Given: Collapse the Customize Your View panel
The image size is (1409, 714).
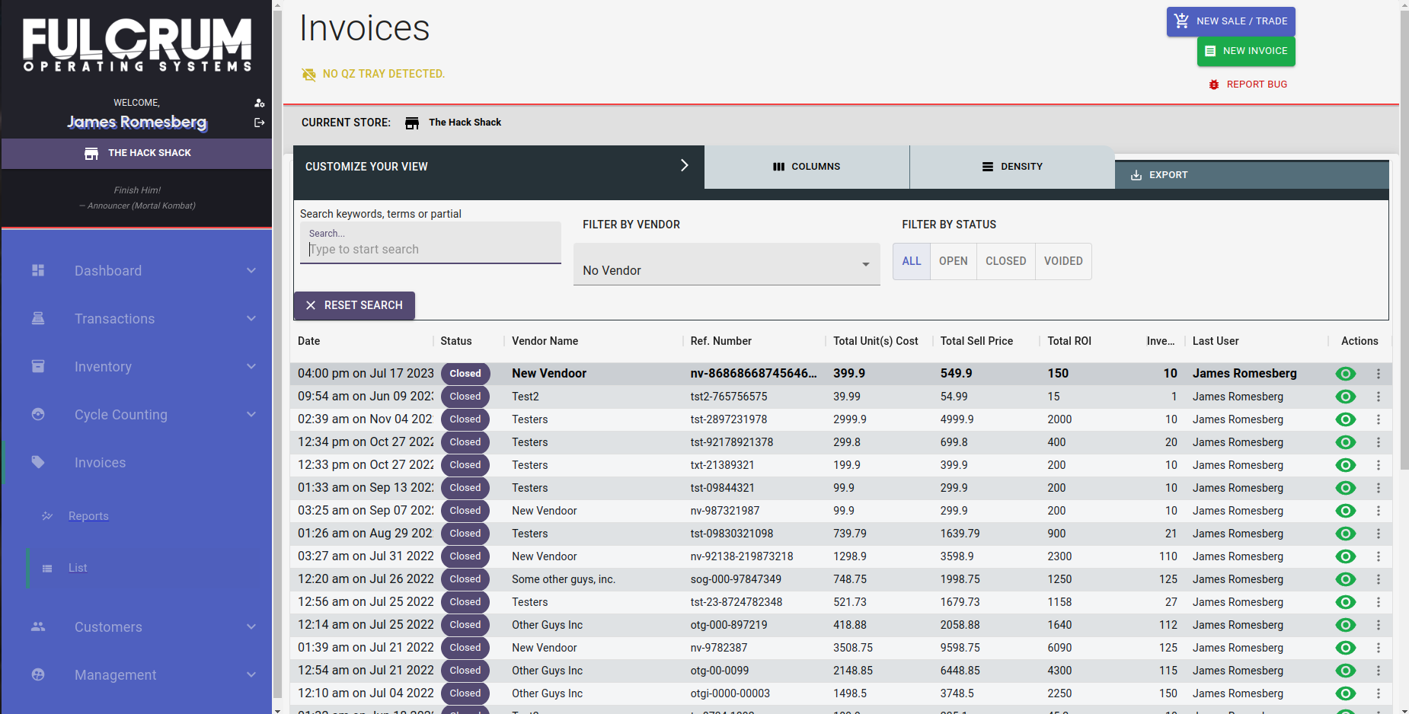Looking at the screenshot, I should coord(684,166).
